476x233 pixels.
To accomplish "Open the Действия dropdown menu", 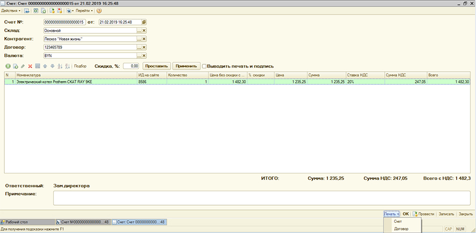I will pos(11,11).
